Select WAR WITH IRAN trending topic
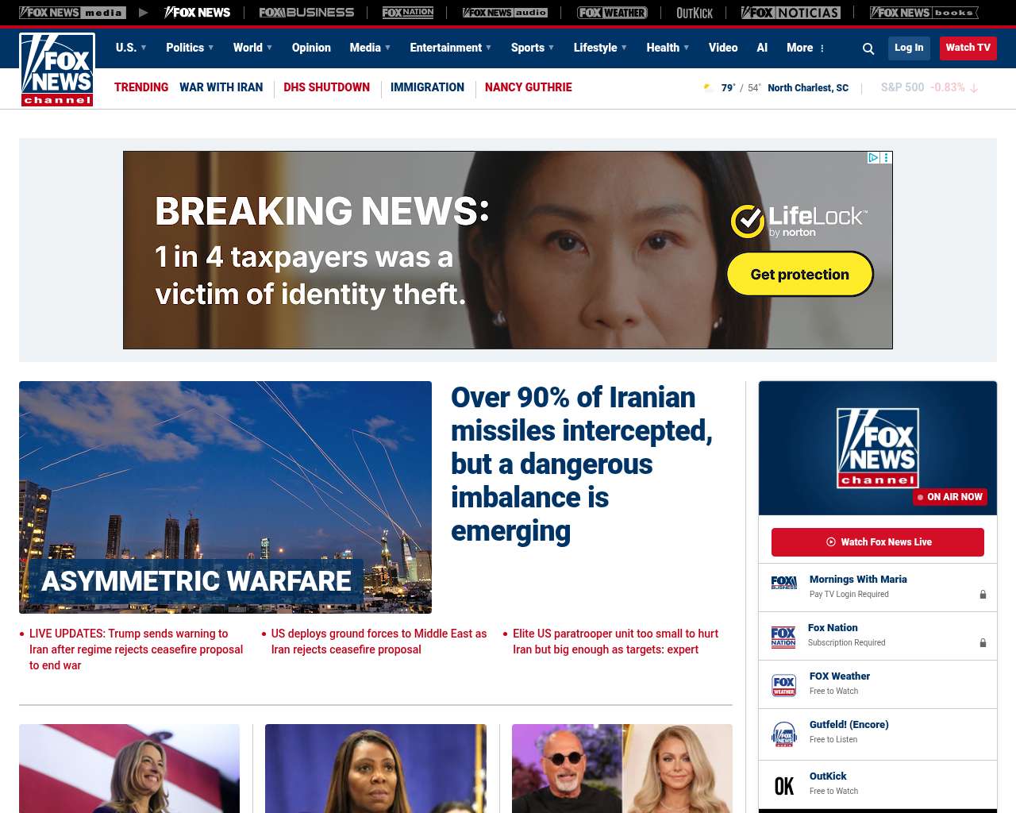This screenshot has height=813, width=1016. click(x=221, y=87)
